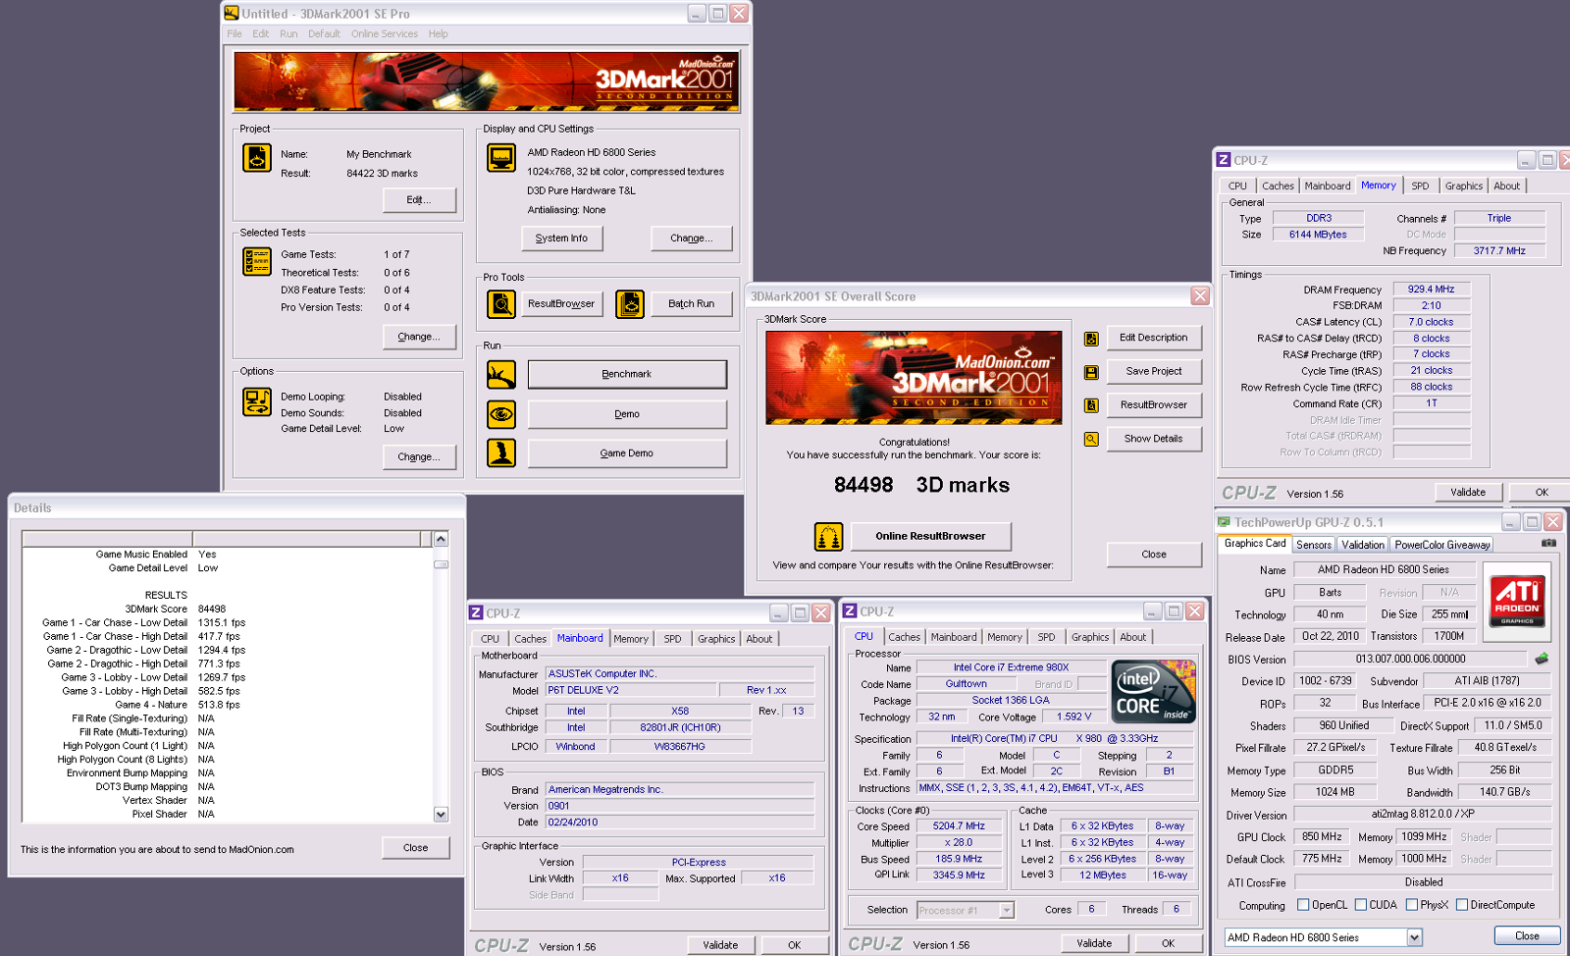Select Caches tab in CPU-Z Mainboard window
Image resolution: width=1570 pixels, height=956 pixels.
530,639
